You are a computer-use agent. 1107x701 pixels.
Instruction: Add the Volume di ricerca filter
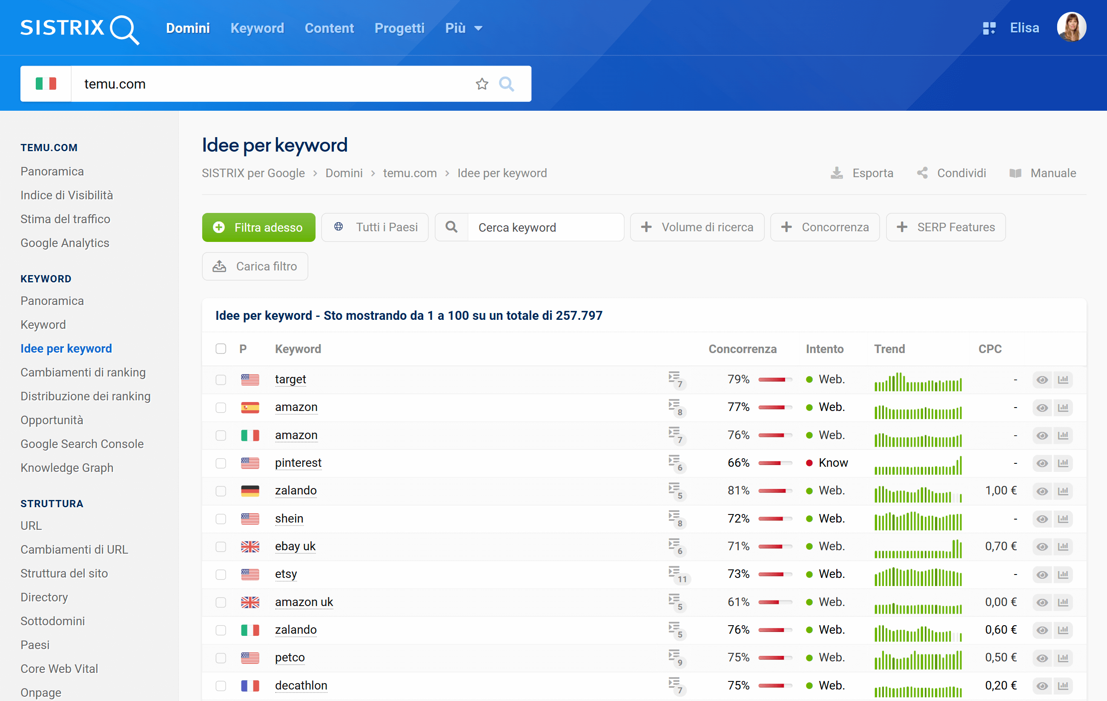click(697, 227)
